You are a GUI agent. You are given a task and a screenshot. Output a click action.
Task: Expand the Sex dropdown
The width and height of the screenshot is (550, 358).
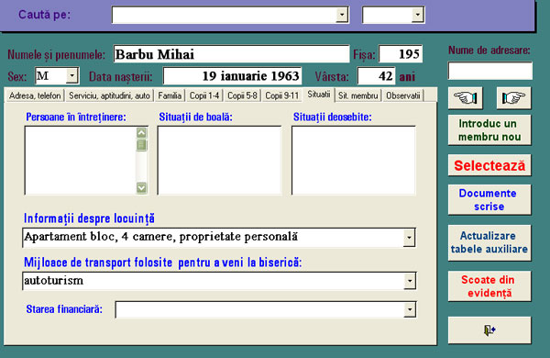point(71,75)
